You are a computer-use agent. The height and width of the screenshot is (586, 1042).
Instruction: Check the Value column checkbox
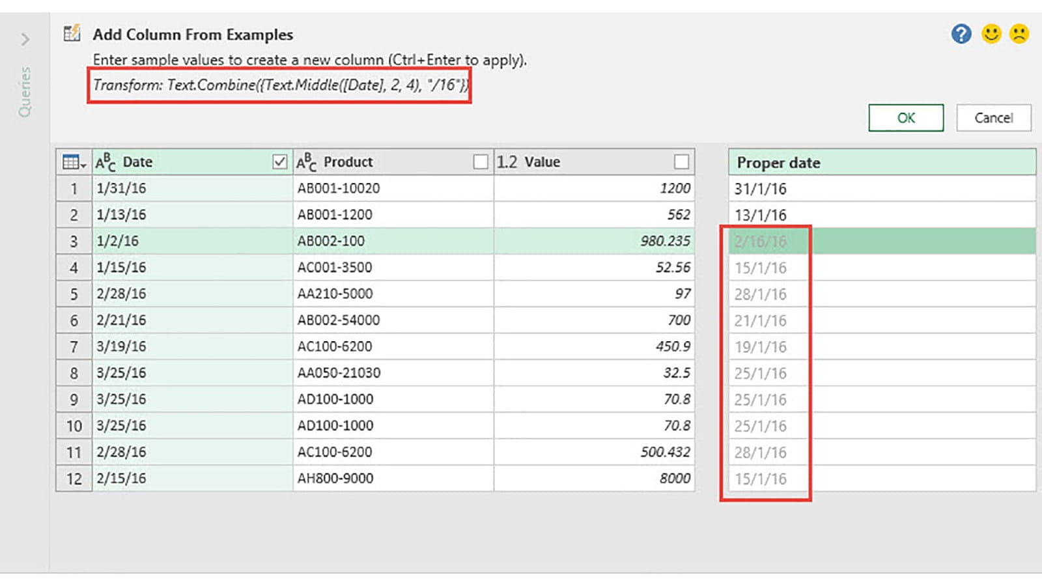[681, 162]
